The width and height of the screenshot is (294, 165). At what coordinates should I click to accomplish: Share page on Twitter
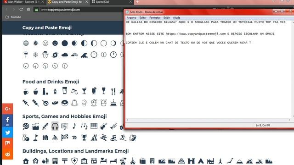pyautogui.click(x=7, y=132)
